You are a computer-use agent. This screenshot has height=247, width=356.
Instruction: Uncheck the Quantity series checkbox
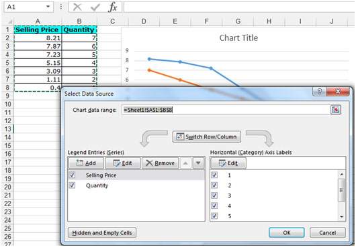tap(72, 185)
